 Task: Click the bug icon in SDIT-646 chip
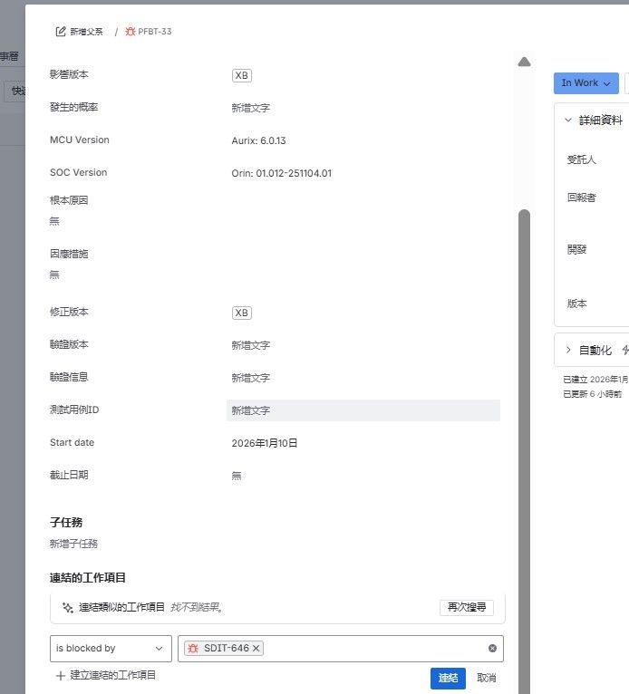pyautogui.click(x=193, y=649)
